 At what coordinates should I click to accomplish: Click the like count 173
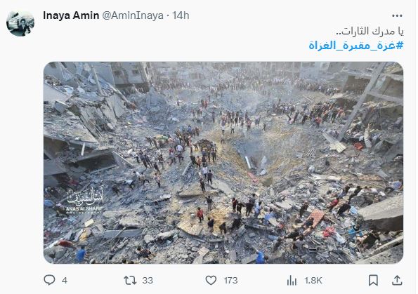pos(230,281)
